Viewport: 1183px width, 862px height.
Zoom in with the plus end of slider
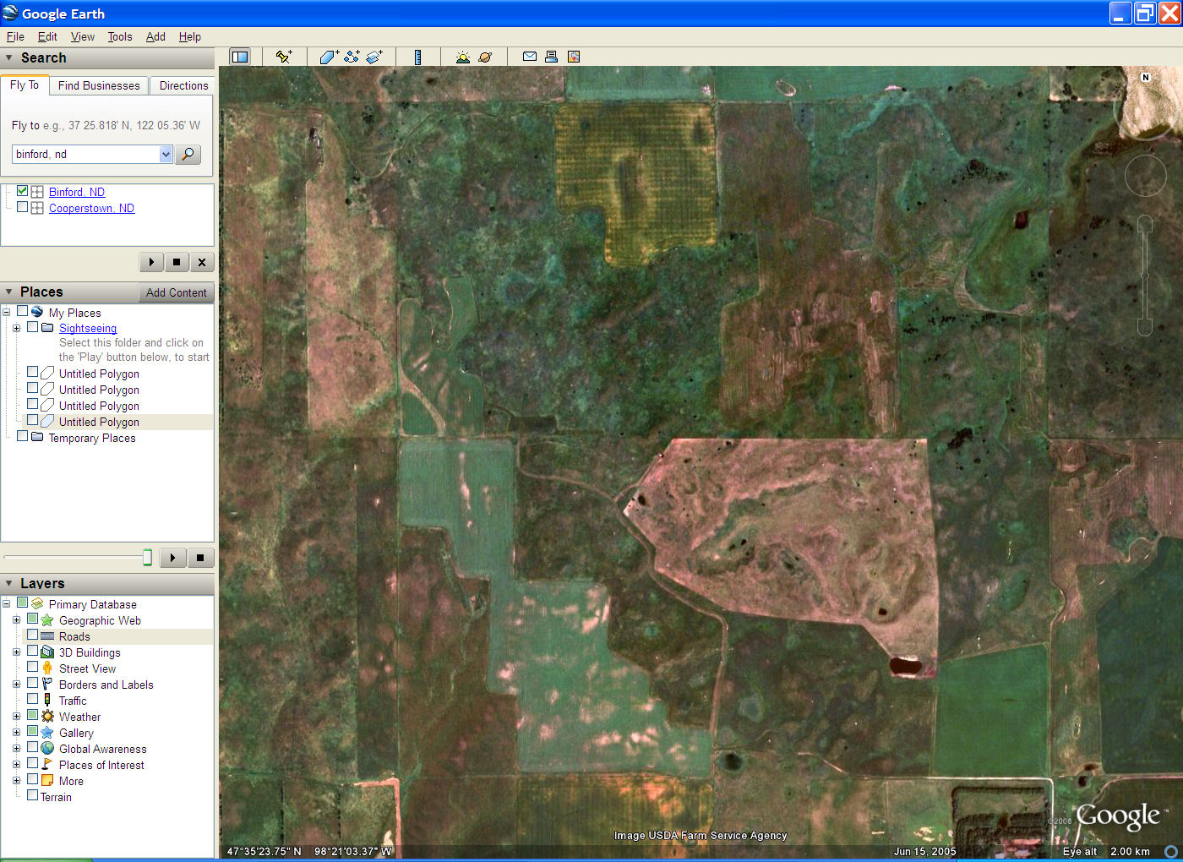[x=1145, y=224]
